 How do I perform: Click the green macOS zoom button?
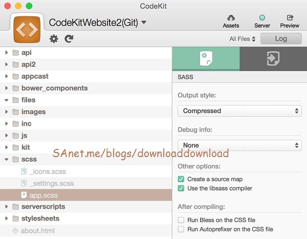(29, 6)
